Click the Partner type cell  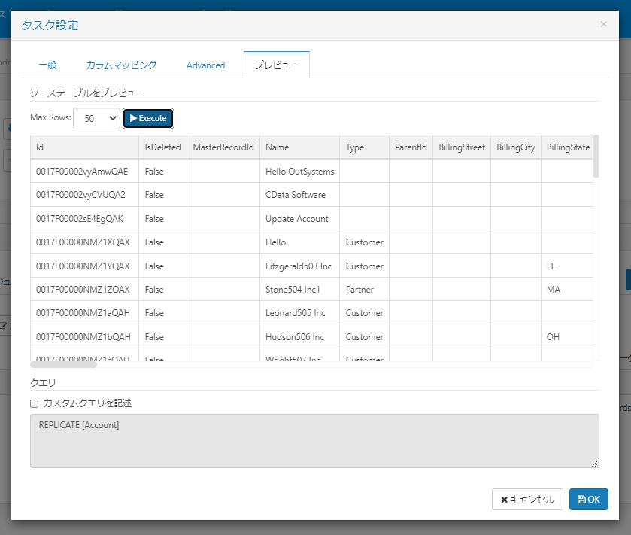pyautogui.click(x=364, y=290)
